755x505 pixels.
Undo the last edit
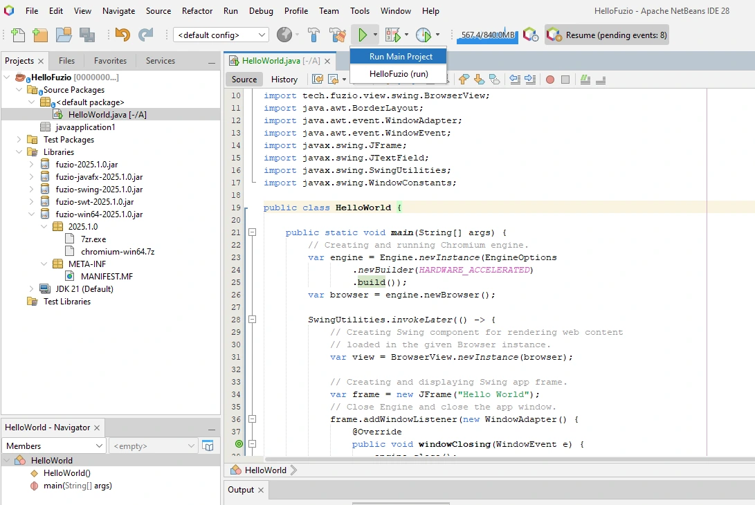click(x=122, y=35)
